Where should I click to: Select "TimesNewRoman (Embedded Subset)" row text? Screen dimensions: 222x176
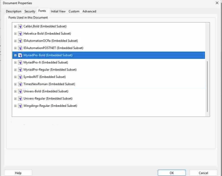pos(49,84)
